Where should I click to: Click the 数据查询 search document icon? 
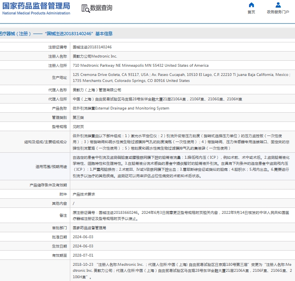click(x=85, y=8)
